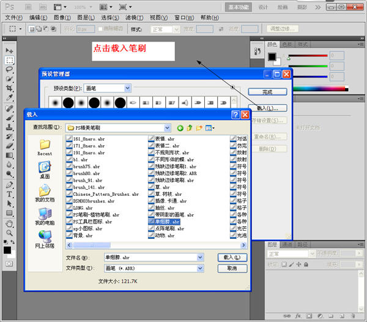Click the Up One Level folder icon
This screenshot has width=367, height=322.
[x=190, y=128]
